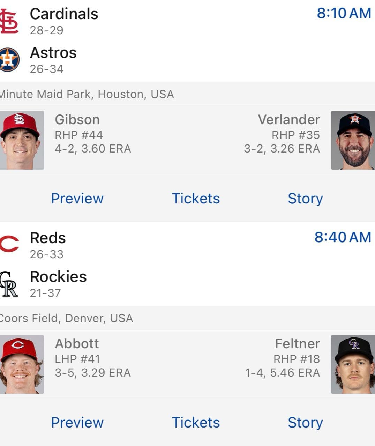The image size is (375, 446).
Task: Tap the St. Louis Cardinals team logo
Action: 9,21
